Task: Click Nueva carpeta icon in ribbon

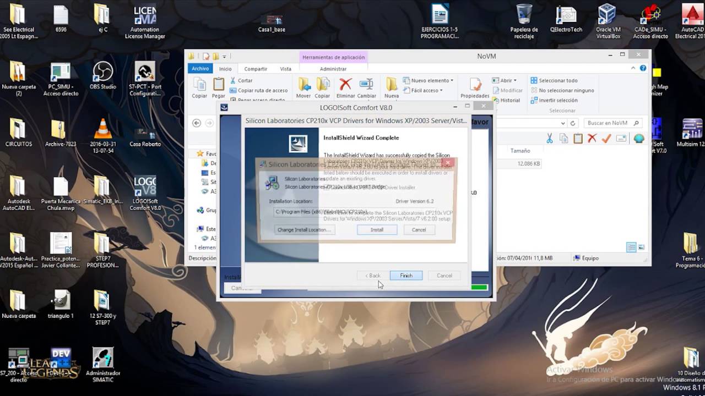Action: pyautogui.click(x=392, y=88)
